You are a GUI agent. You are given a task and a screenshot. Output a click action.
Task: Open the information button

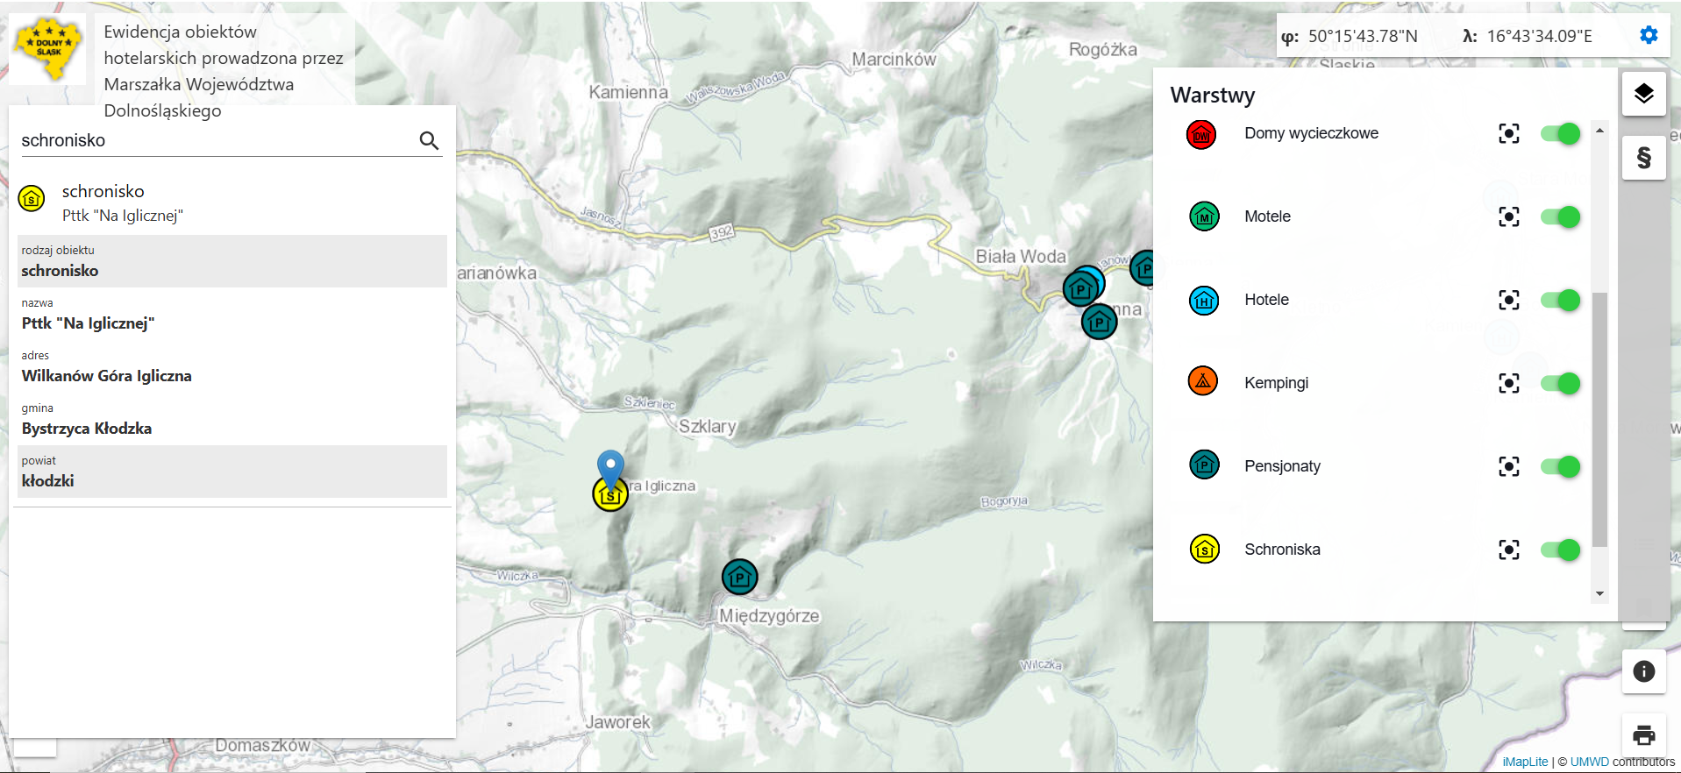(x=1643, y=671)
